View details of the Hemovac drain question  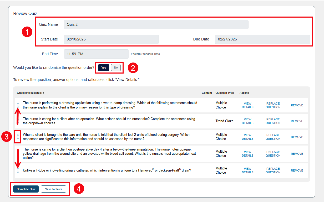click(247, 170)
